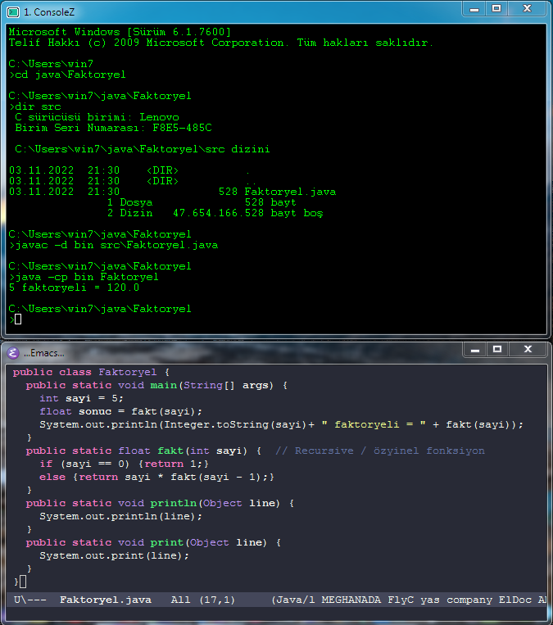553x625 pixels.
Task: Open ElDoc mode menu in mode line
Action: point(514,600)
